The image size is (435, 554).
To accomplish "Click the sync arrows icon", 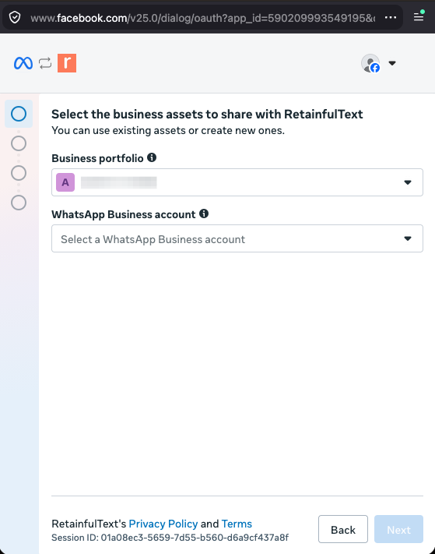I will tap(45, 63).
